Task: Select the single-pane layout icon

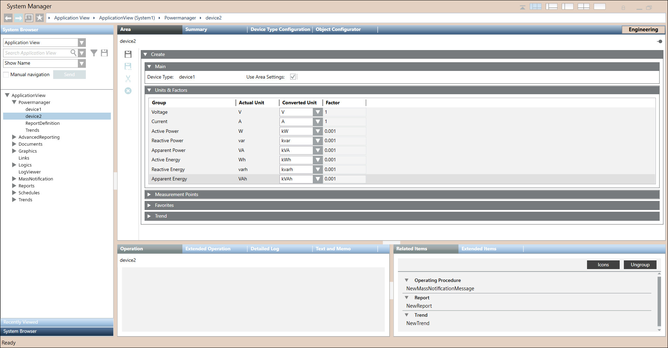Action: point(600,7)
